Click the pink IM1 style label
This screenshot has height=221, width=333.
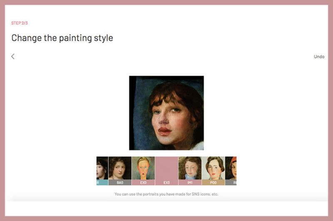190,182
